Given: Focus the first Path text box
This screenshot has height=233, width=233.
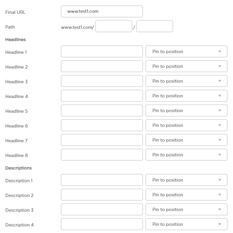Looking at the screenshot, I should [x=114, y=26].
